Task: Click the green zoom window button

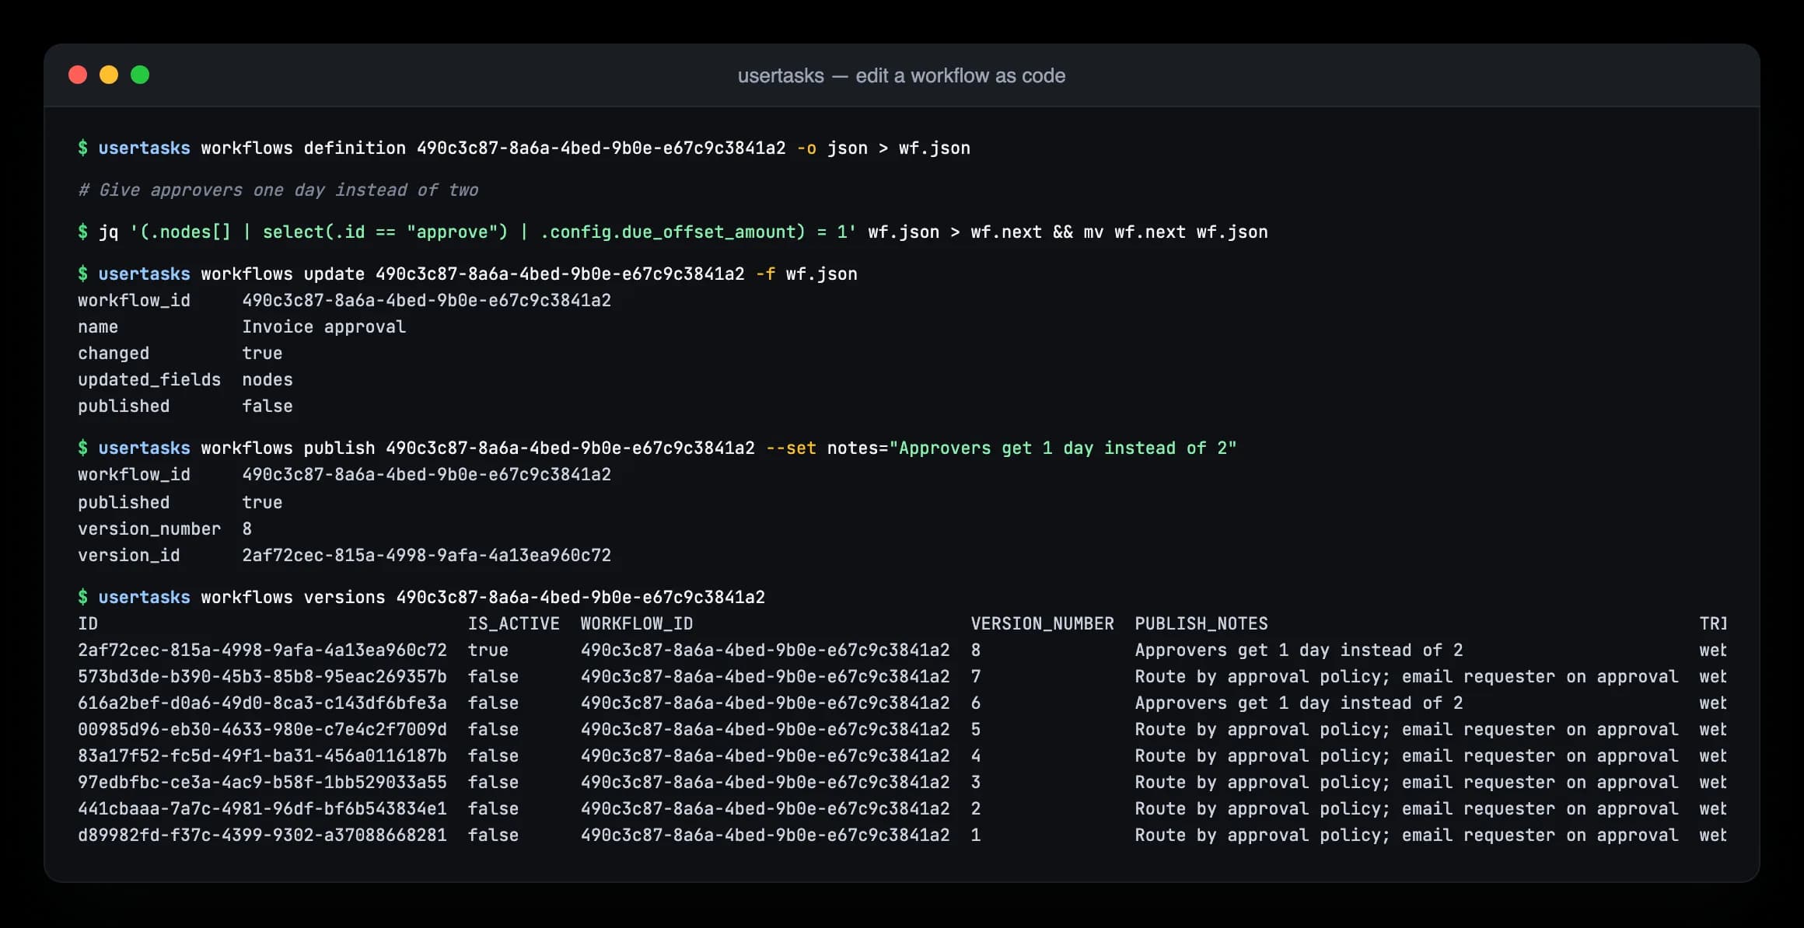Action: pyautogui.click(x=140, y=75)
